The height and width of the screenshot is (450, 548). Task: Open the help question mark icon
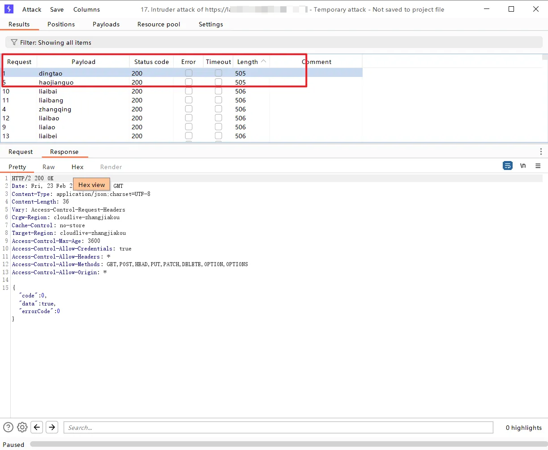pos(8,427)
